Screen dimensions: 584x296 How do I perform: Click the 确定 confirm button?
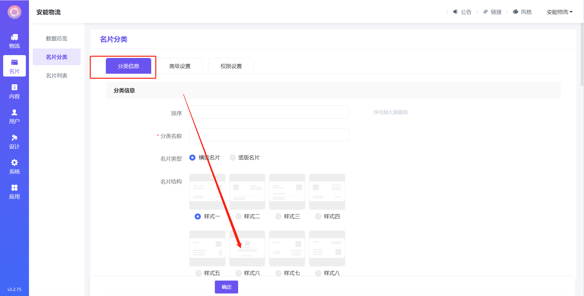click(x=226, y=287)
